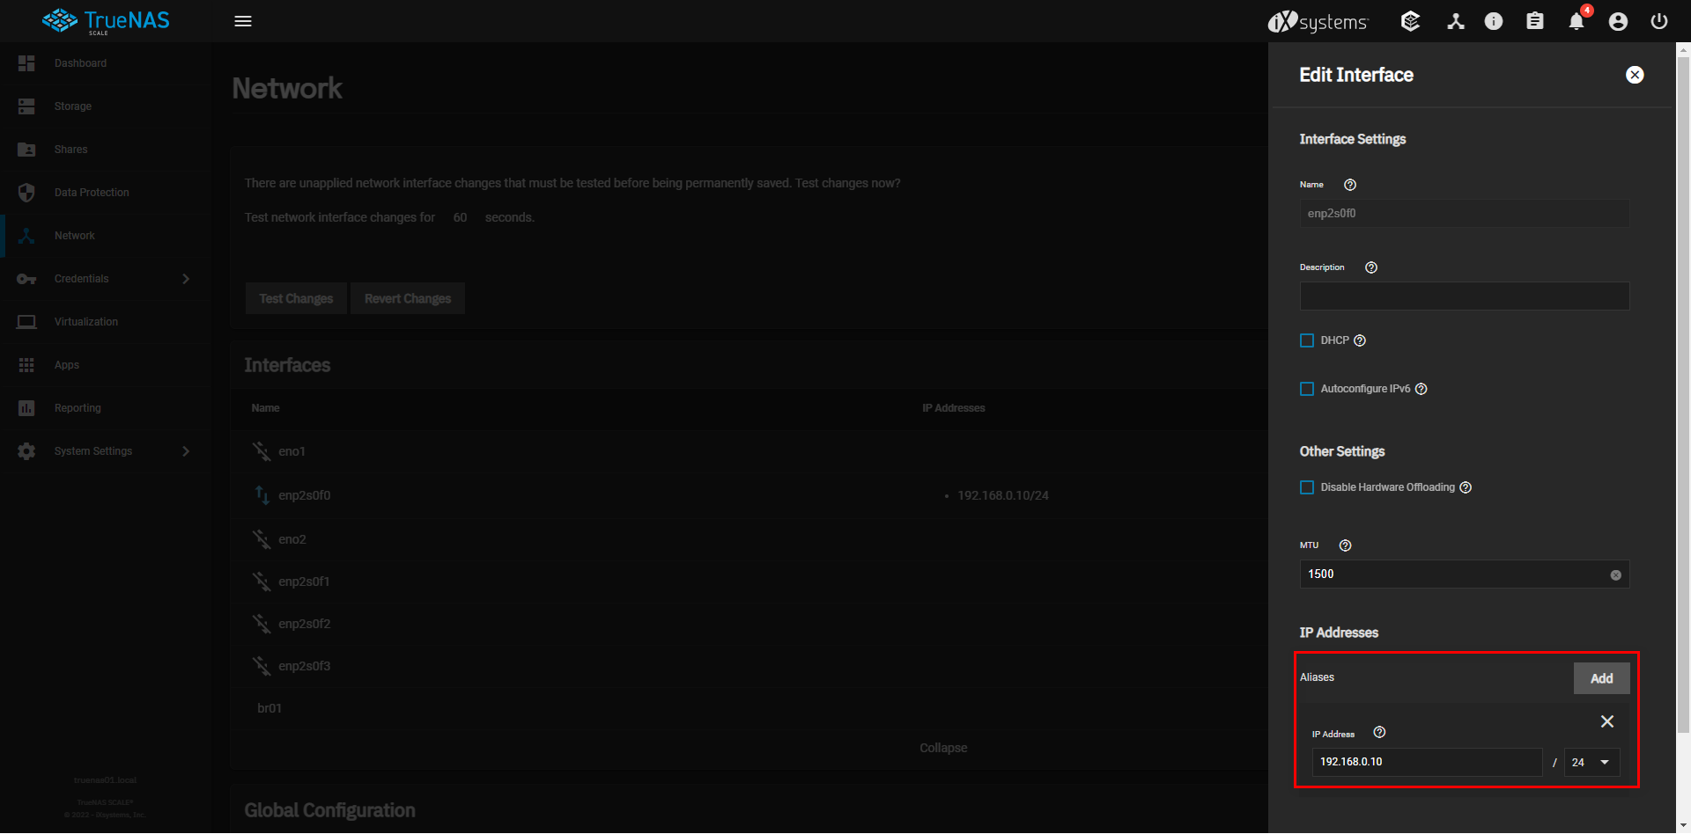Viewport: 1691px width, 834px height.
Task: Enable the Autoconfigure IPv6 checkbox
Action: tap(1307, 389)
